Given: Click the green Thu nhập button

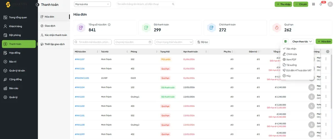Looking at the screenshot, I should tap(283, 4).
